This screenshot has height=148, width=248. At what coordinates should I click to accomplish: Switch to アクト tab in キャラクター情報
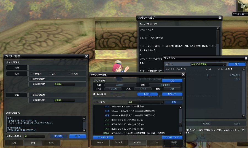[x=156, y=142]
